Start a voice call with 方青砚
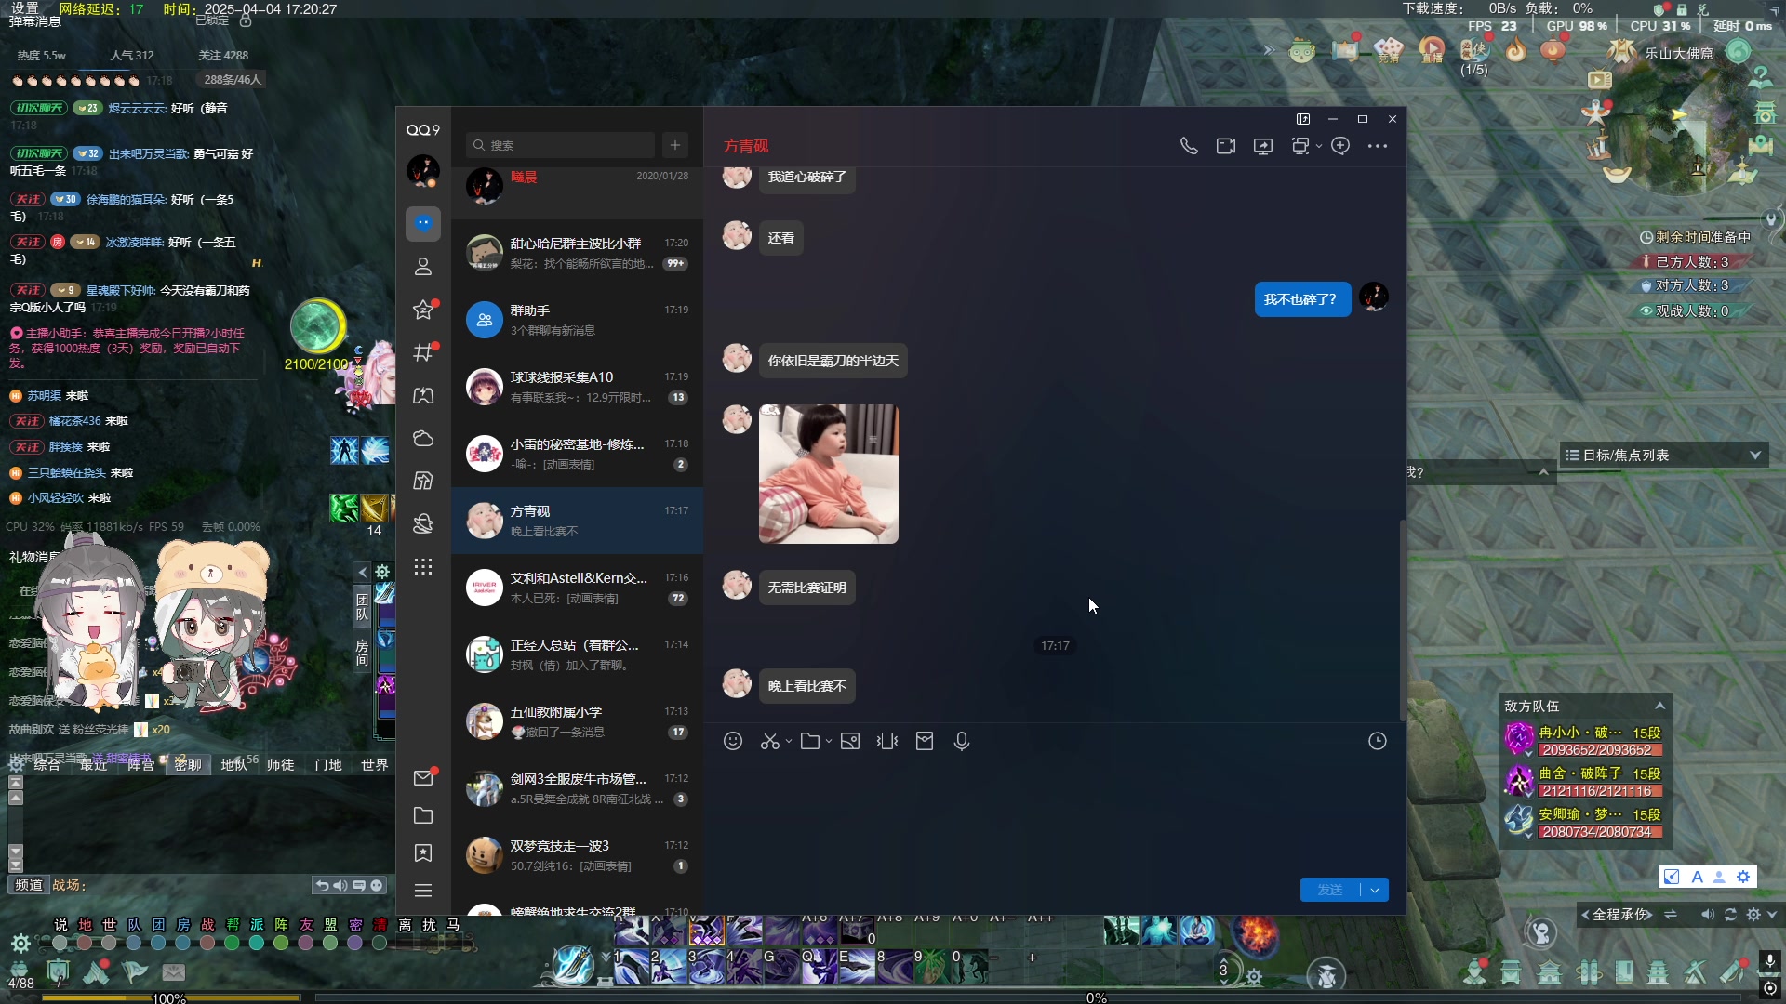1786x1004 pixels. click(1189, 146)
